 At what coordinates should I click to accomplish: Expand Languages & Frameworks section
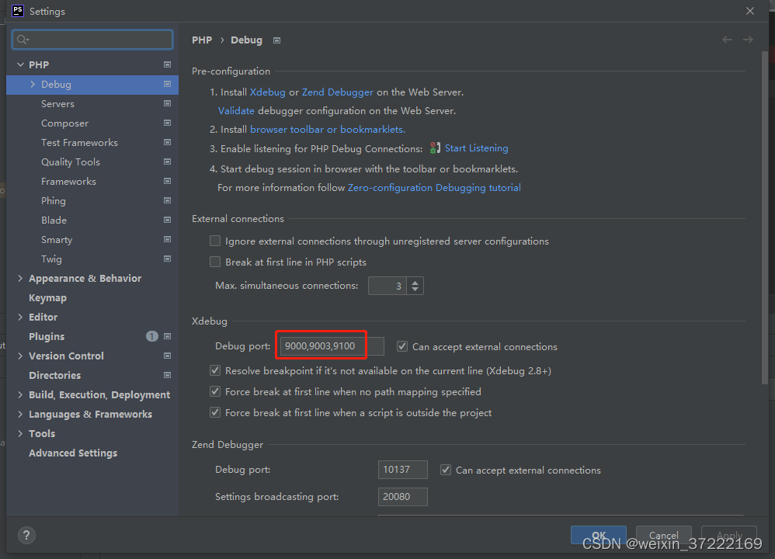(x=20, y=414)
